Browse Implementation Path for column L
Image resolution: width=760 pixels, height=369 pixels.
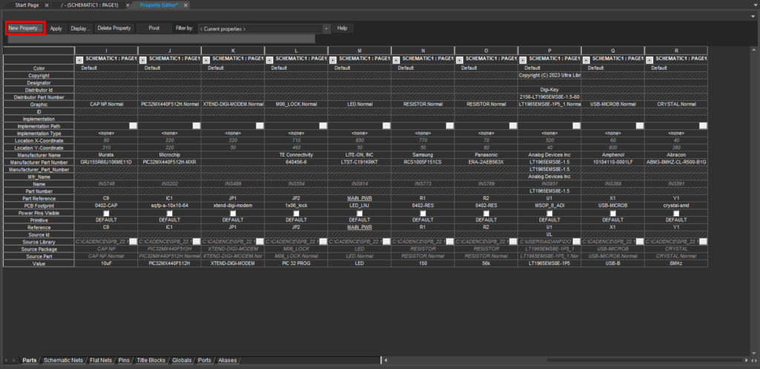tap(323, 125)
